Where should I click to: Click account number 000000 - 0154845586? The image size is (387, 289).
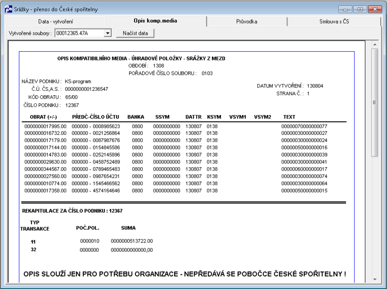96,147
